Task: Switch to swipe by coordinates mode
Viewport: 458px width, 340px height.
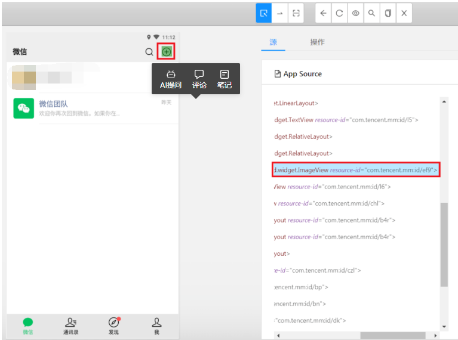Action: [280, 13]
